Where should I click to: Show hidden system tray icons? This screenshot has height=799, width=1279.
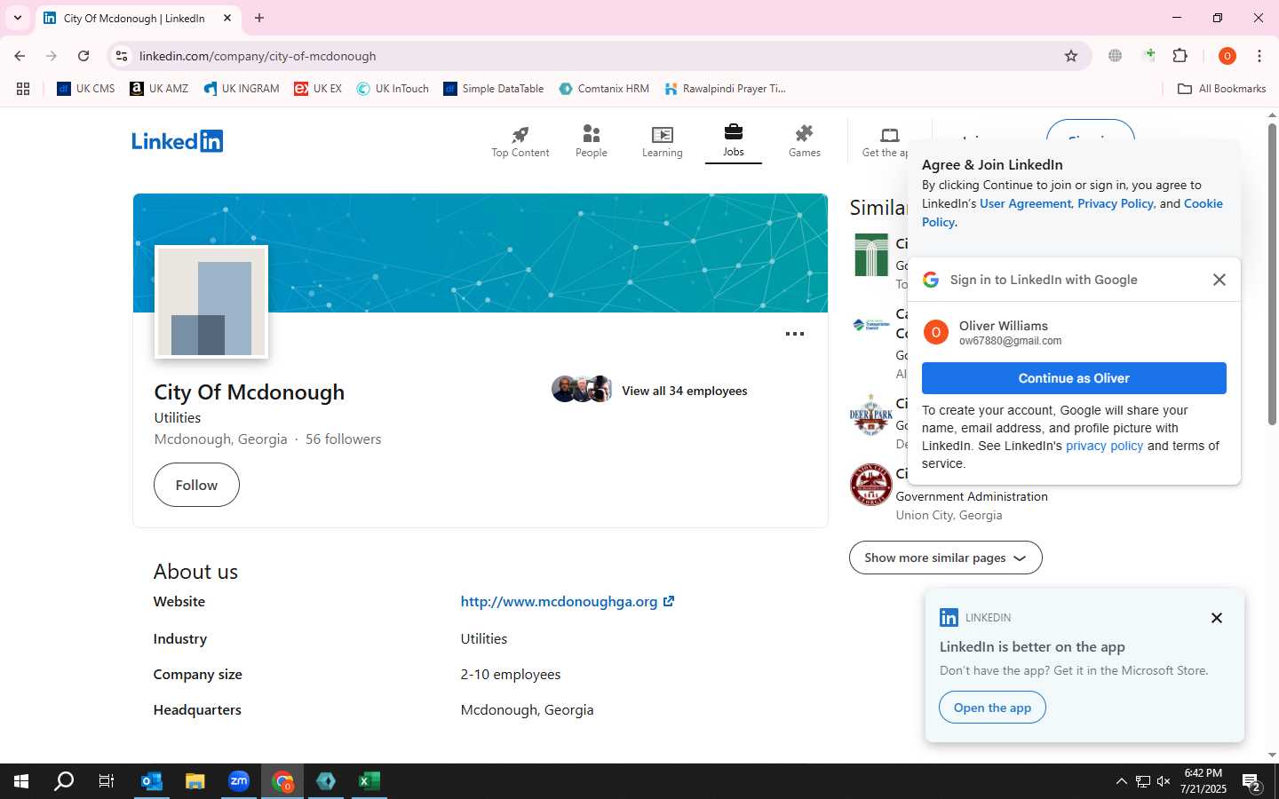[x=1121, y=781]
